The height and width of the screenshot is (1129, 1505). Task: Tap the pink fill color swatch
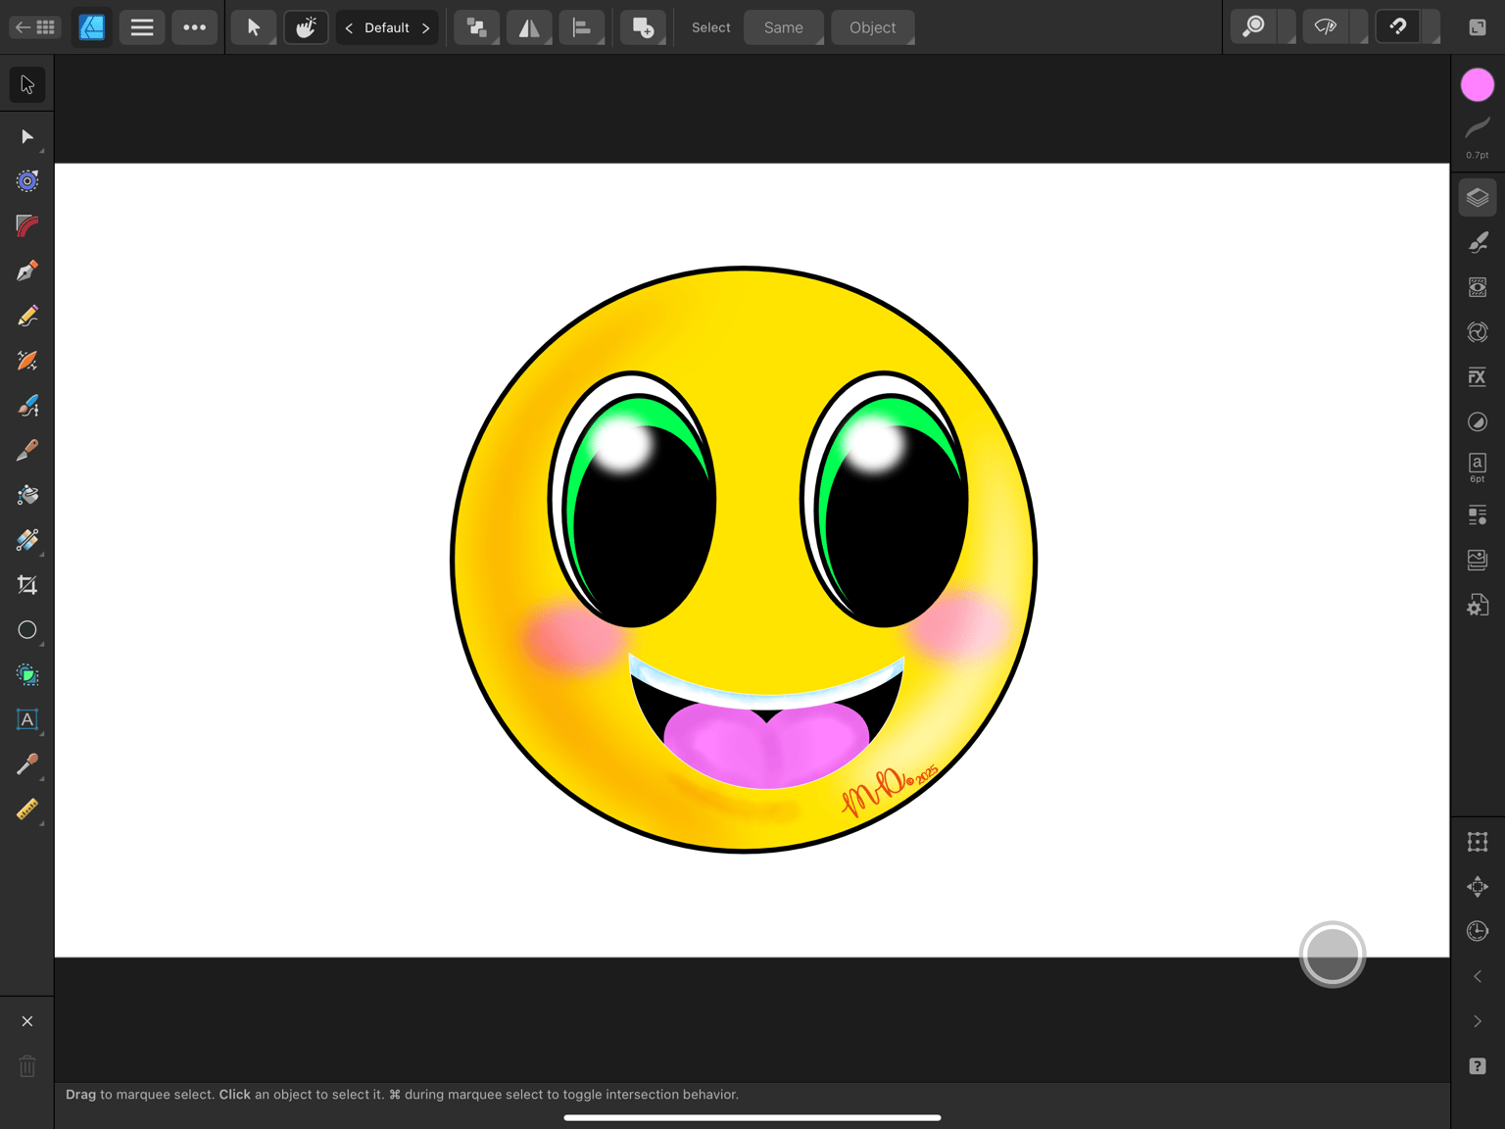[x=1478, y=85]
